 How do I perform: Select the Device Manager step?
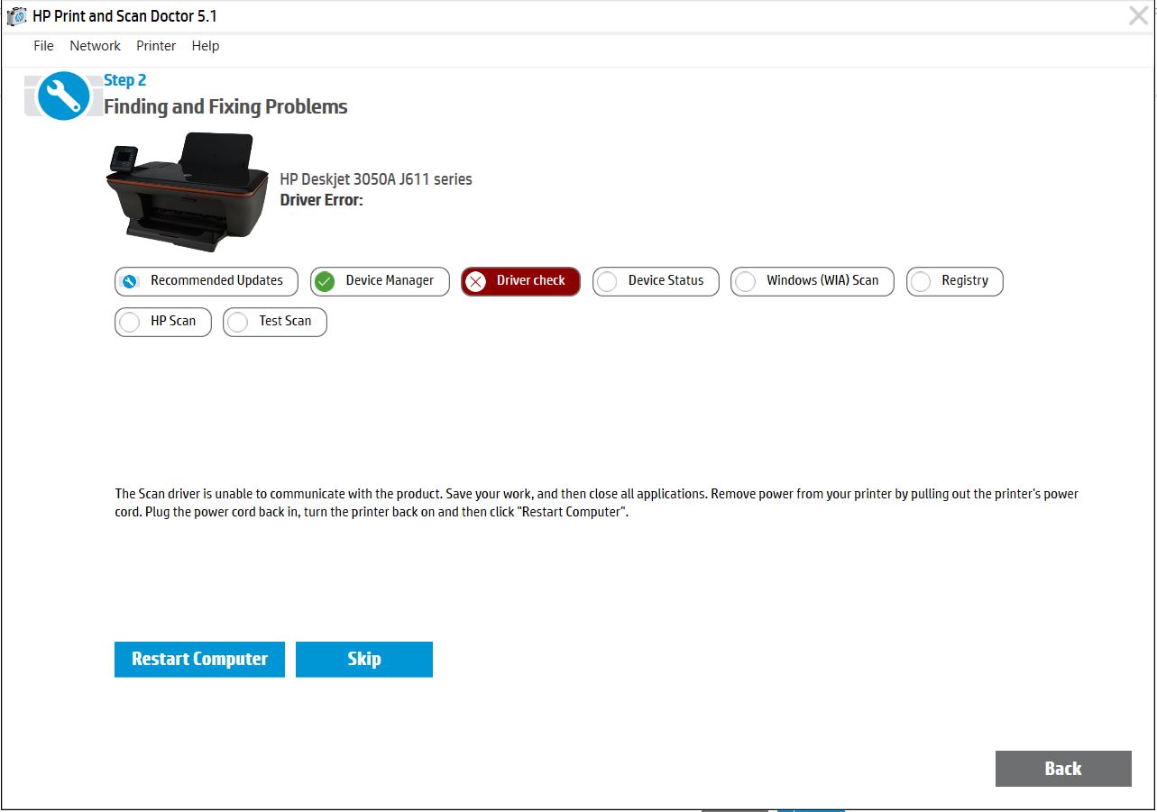(380, 281)
